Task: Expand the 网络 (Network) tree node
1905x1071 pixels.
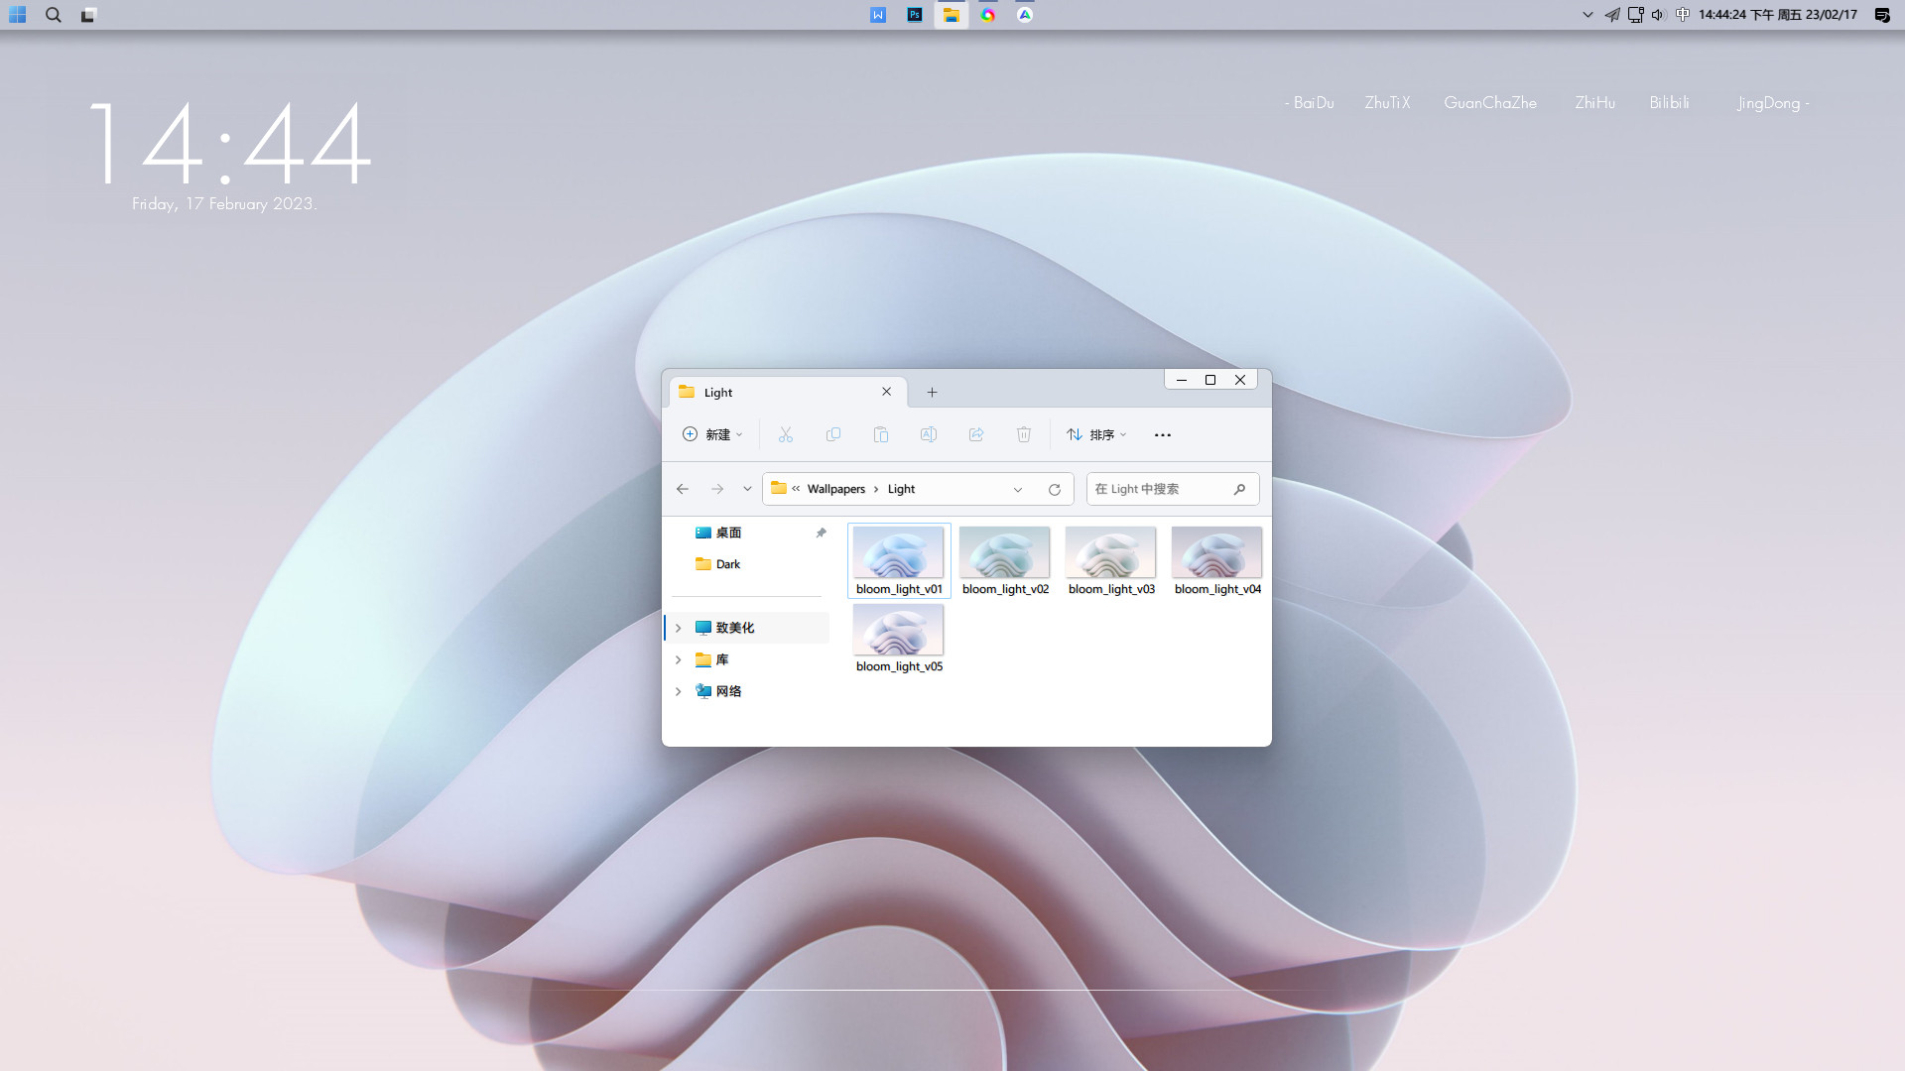Action: [679, 691]
